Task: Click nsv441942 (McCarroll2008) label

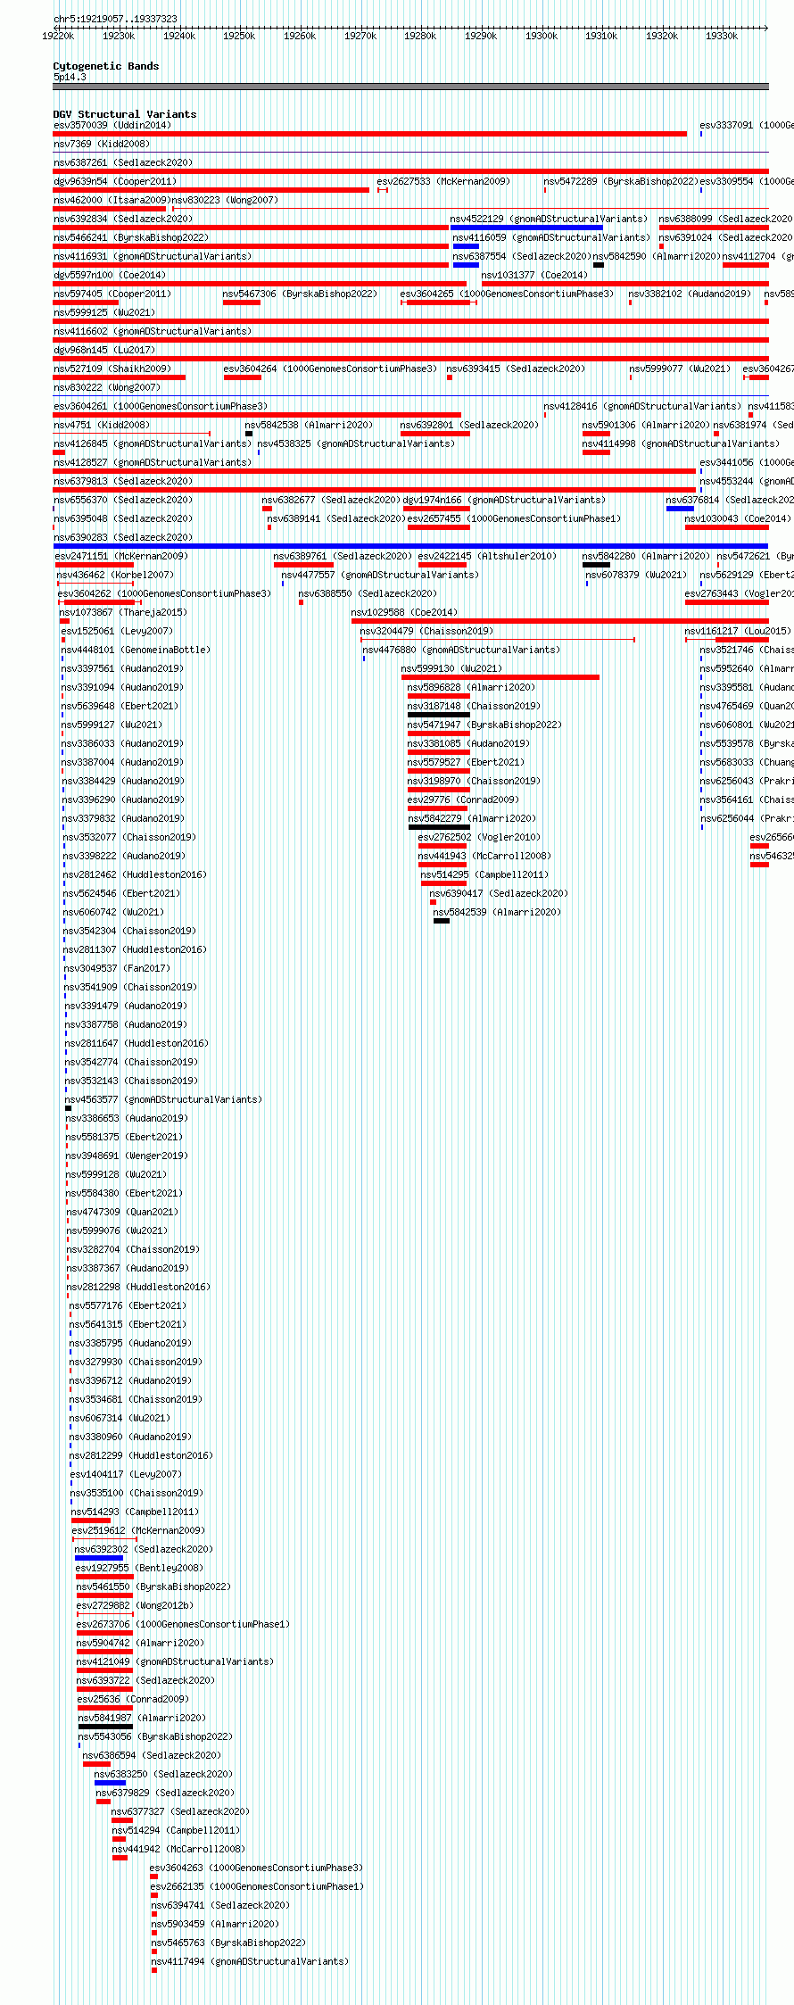Action: coord(178,1849)
